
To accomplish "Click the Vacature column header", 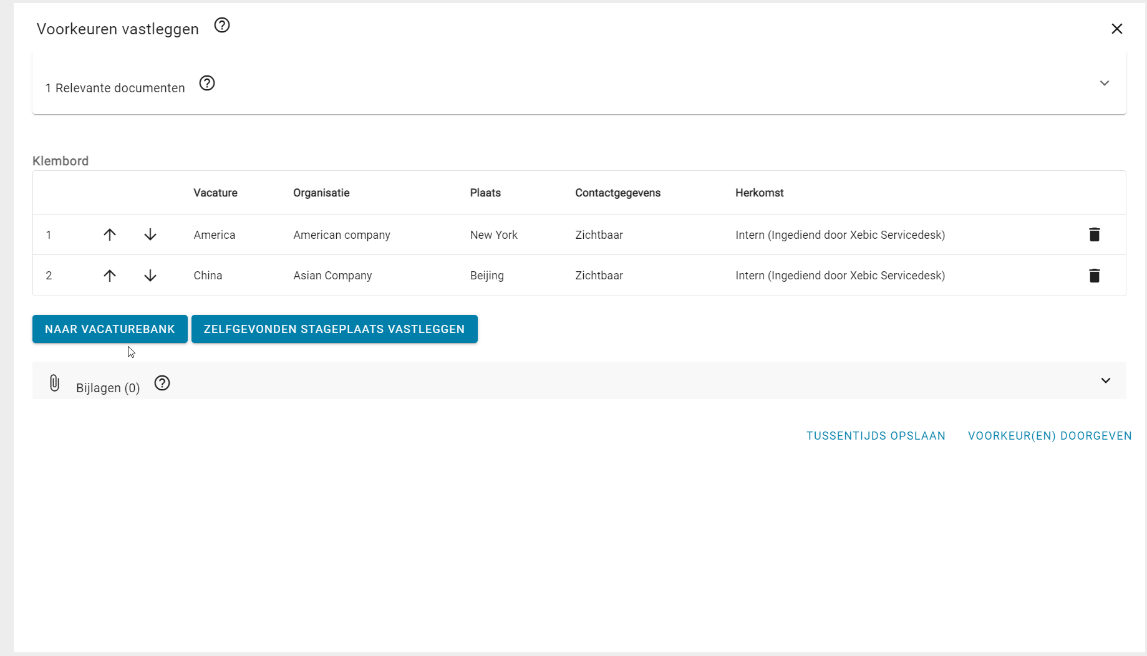I will pyautogui.click(x=215, y=193).
